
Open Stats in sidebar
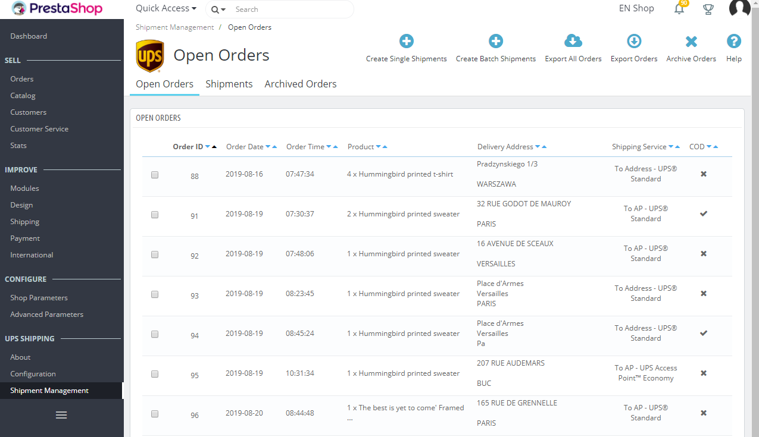(x=18, y=146)
